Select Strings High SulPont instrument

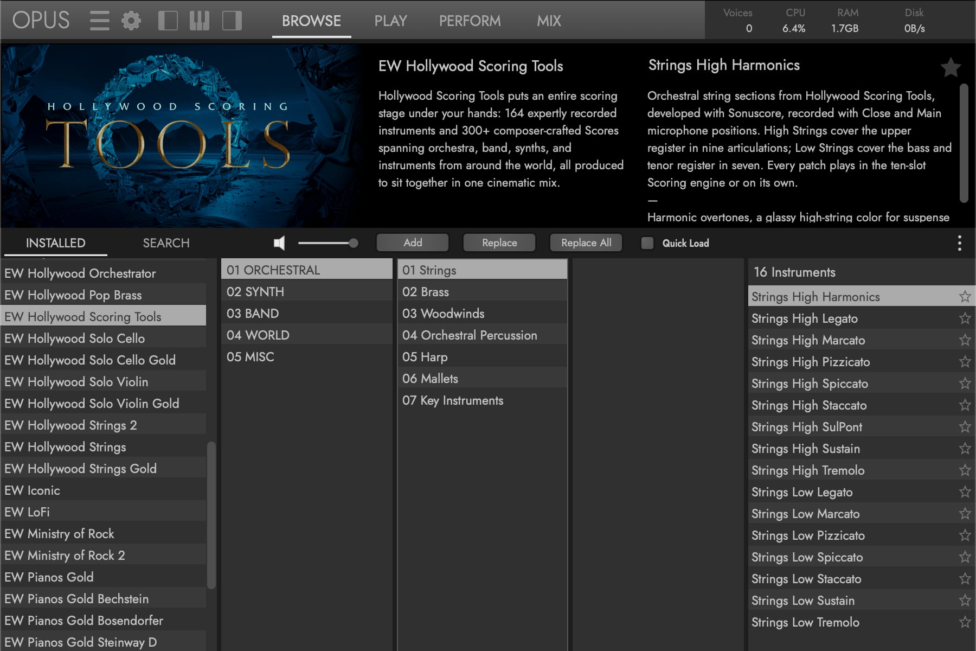coord(862,426)
